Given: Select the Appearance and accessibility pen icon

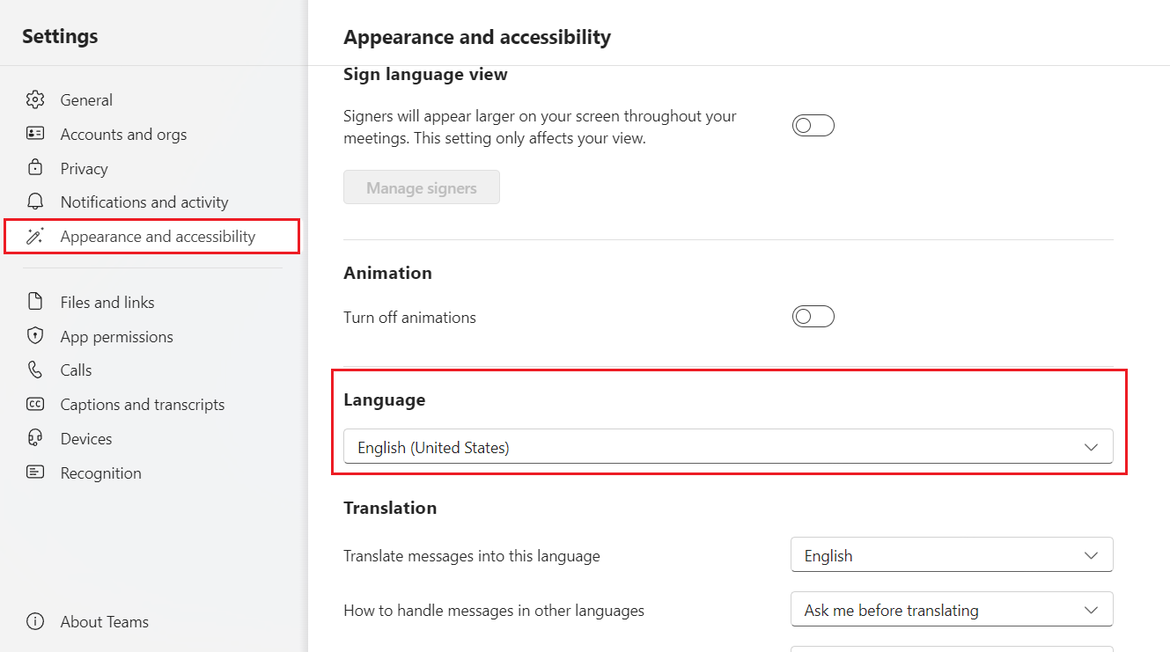Looking at the screenshot, I should 35,236.
